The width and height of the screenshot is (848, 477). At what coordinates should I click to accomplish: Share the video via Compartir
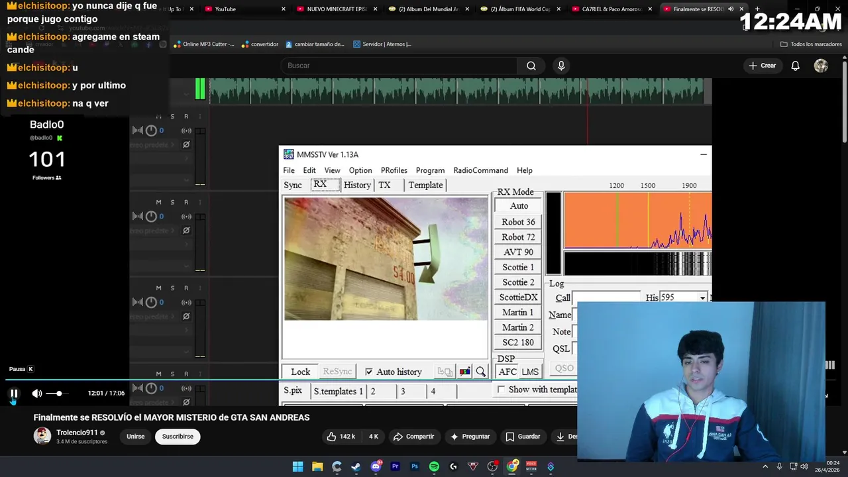click(413, 437)
